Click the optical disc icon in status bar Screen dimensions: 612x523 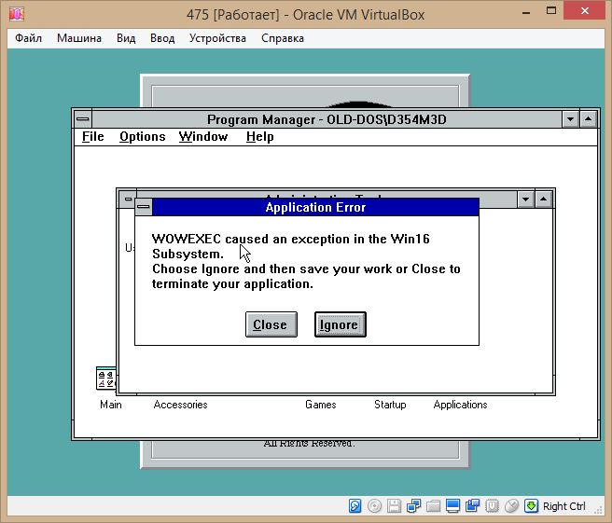(x=374, y=506)
